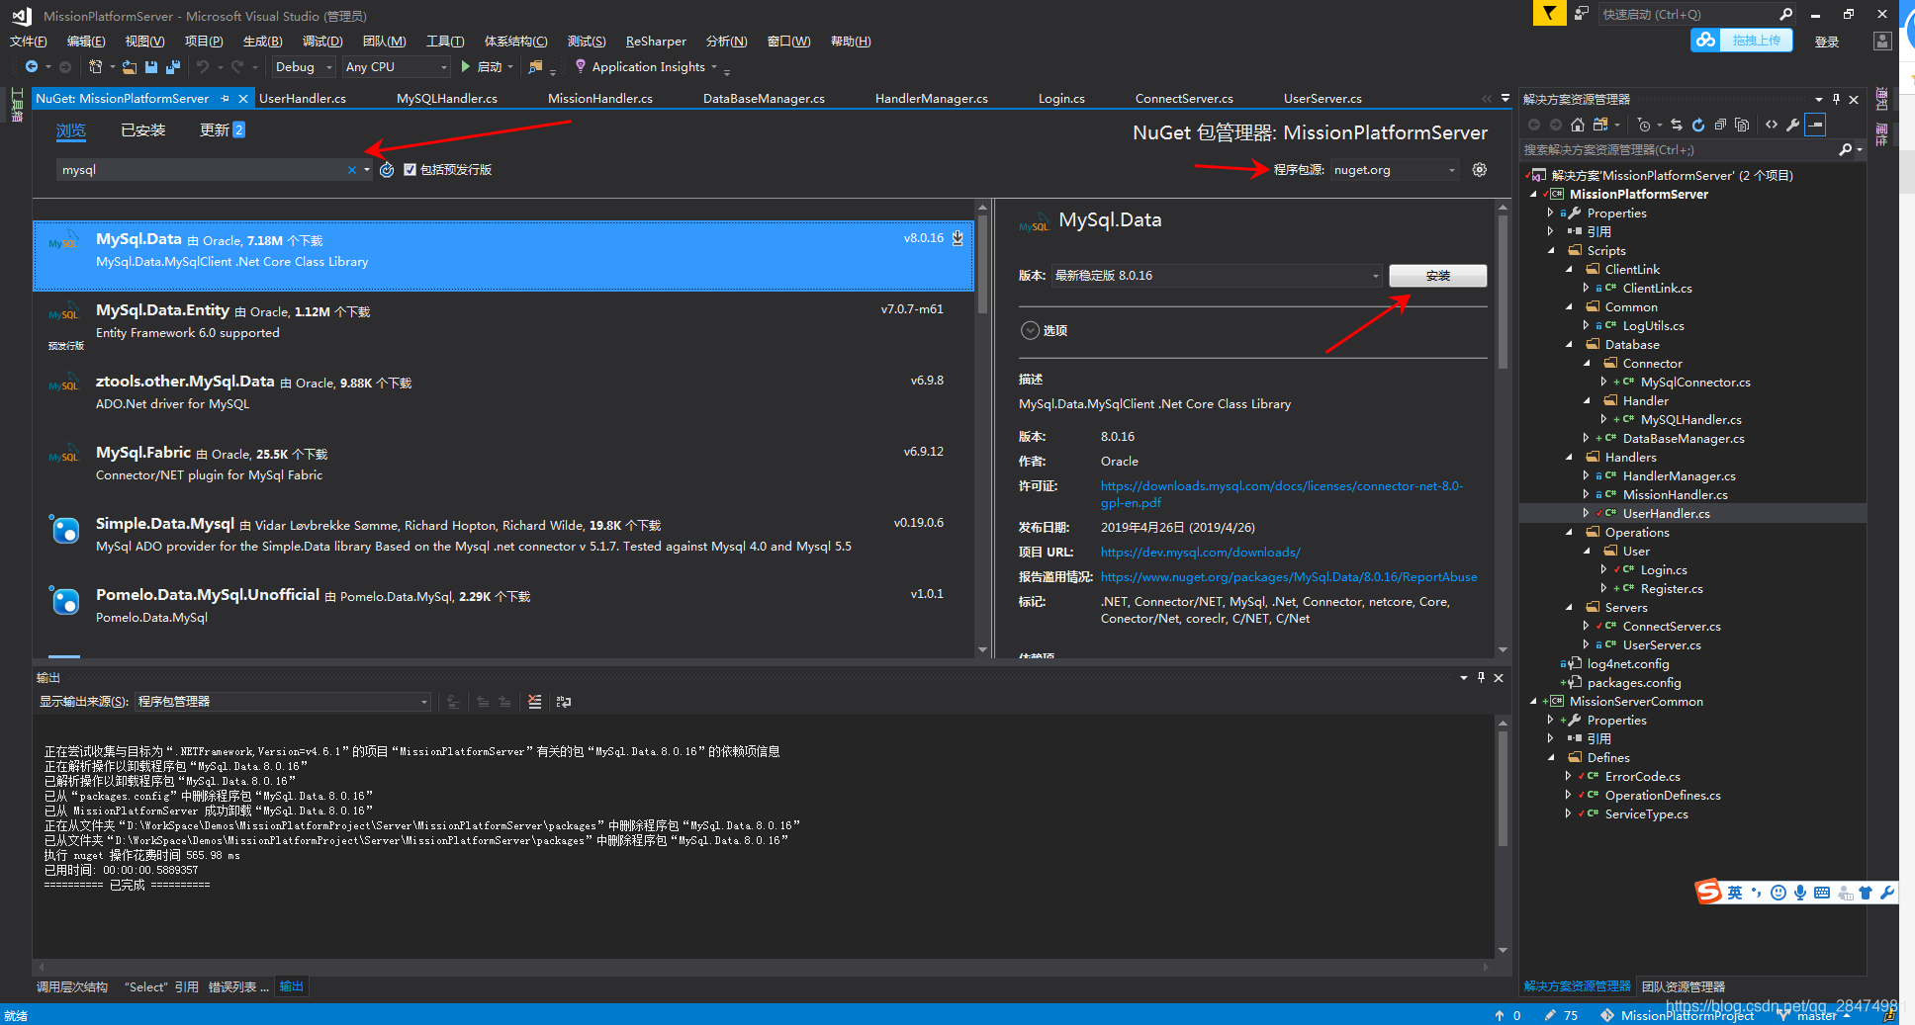Click Solution Explorer Pending Changes Filter icon
The width and height of the screenshot is (1915, 1025).
coord(1644,125)
